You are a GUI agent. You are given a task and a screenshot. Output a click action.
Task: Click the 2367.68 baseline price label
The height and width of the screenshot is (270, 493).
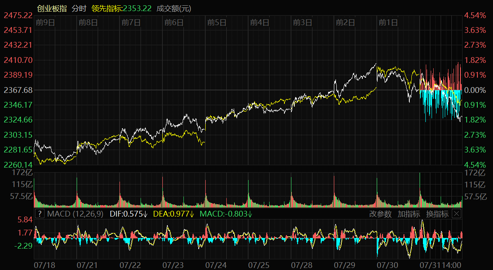click(18, 90)
